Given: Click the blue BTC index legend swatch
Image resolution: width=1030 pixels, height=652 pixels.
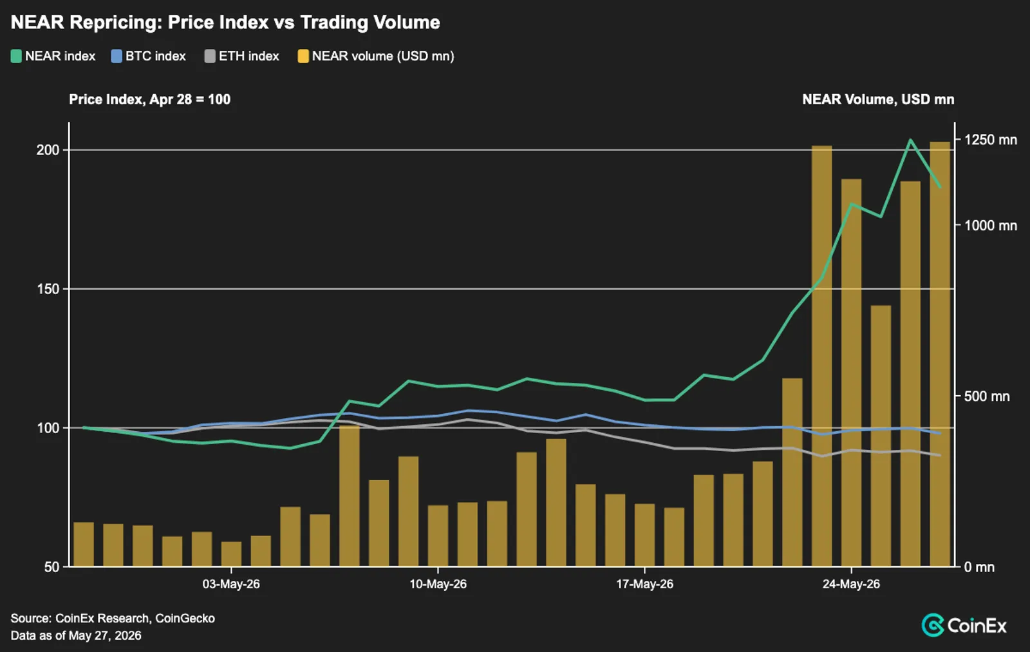Looking at the screenshot, I should (117, 57).
